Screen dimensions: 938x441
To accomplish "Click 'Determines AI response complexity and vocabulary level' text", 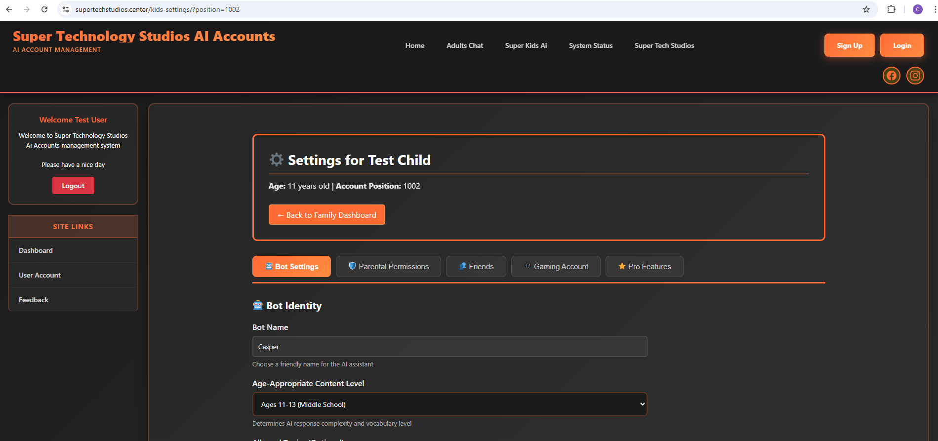I will point(332,424).
